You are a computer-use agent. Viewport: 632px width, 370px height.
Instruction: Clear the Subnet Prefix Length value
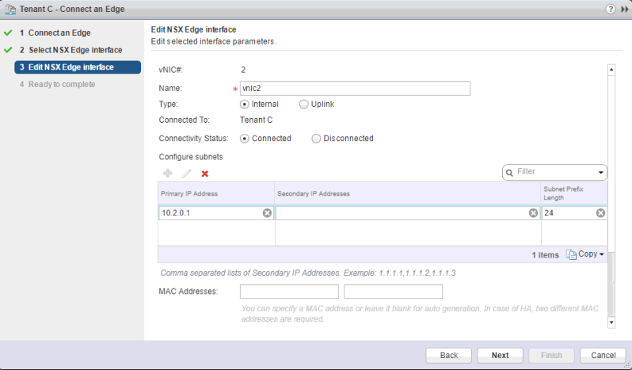tap(600, 213)
